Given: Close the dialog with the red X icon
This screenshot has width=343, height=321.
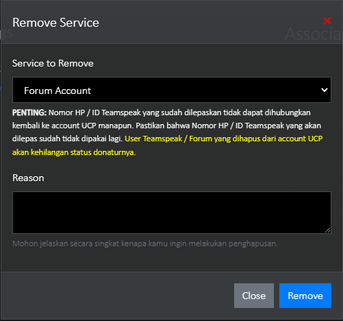Looking at the screenshot, I should click(327, 21).
